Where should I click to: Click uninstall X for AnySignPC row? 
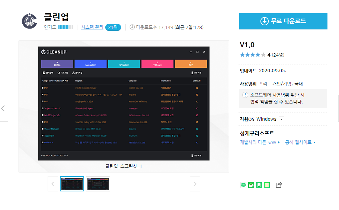click(x=197, y=102)
